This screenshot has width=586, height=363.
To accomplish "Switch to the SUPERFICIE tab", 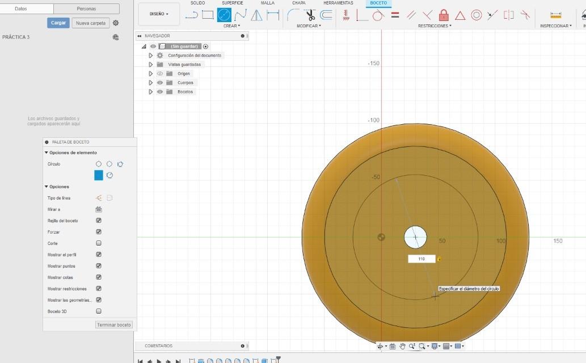I will click(233, 3).
